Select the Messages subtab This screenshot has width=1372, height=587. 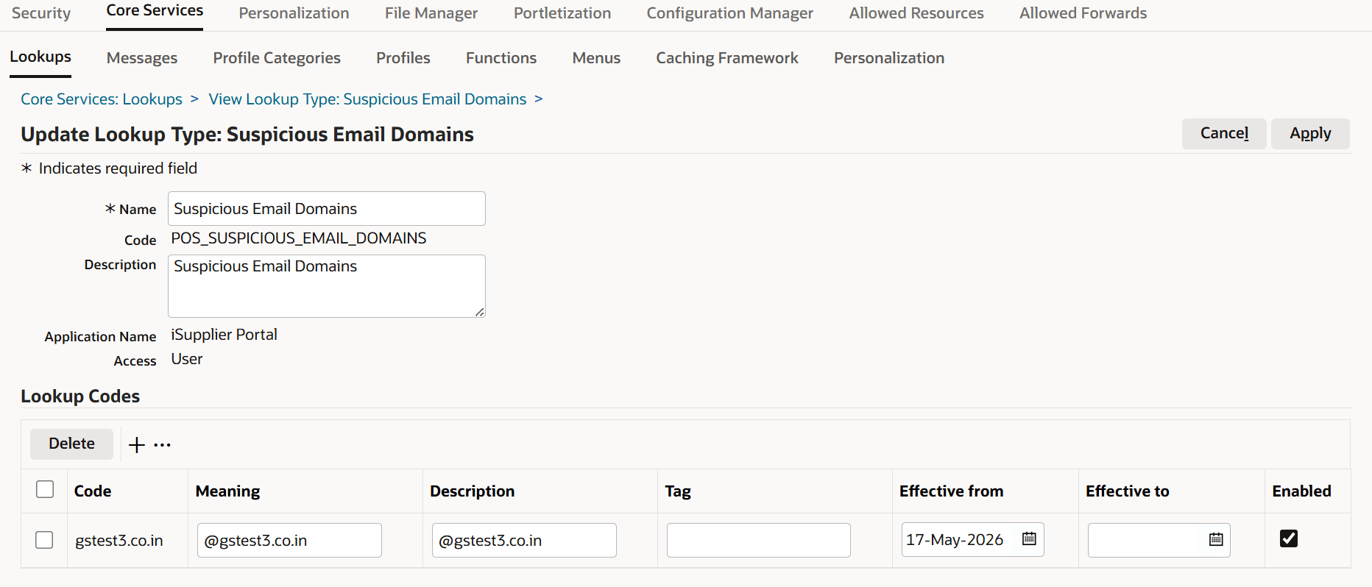(142, 58)
